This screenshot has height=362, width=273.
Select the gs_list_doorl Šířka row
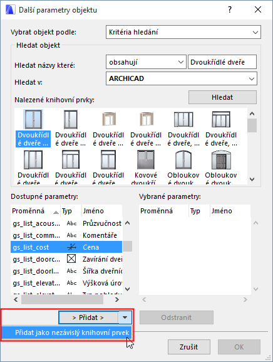[x=66, y=271]
